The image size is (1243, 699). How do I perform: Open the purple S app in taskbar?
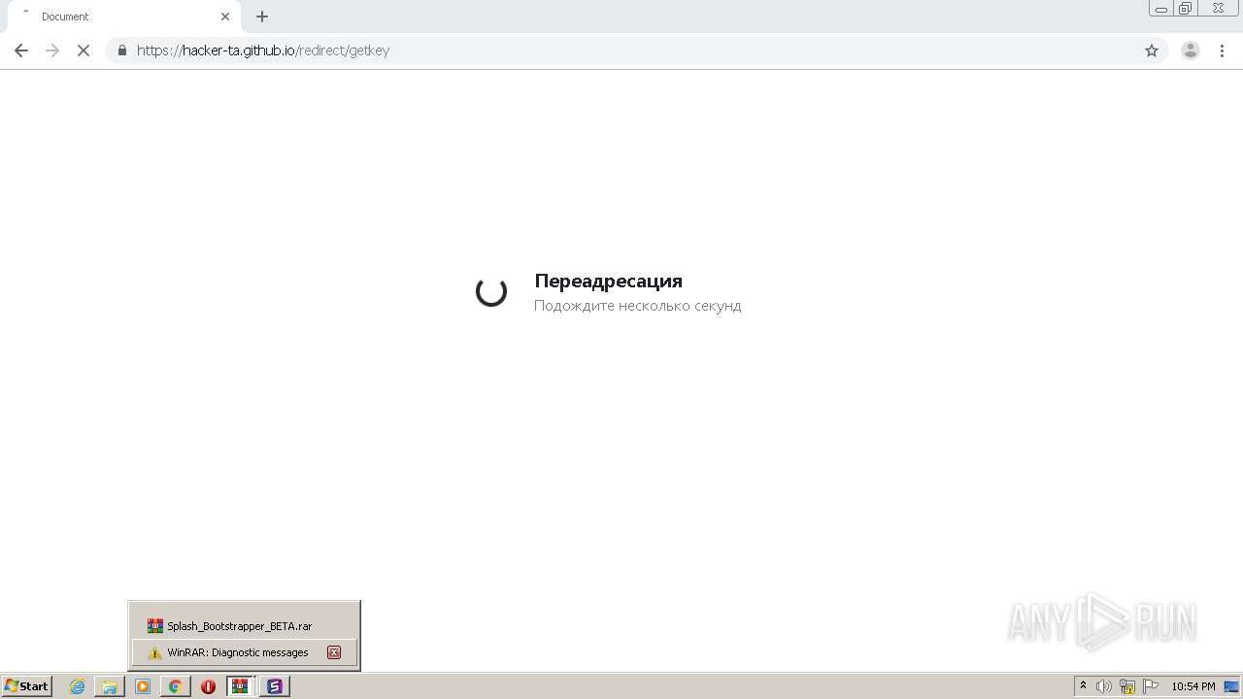click(x=275, y=686)
